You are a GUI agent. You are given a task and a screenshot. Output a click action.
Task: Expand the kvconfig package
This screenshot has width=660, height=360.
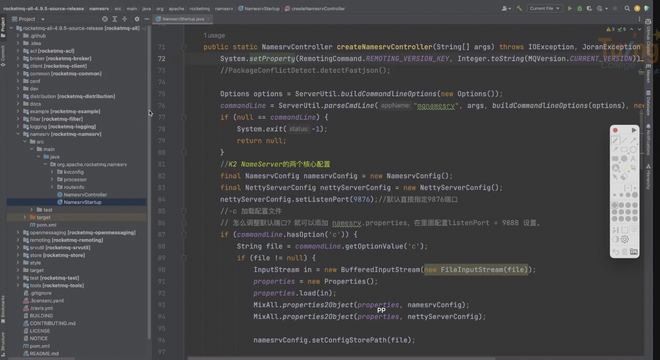(52, 172)
